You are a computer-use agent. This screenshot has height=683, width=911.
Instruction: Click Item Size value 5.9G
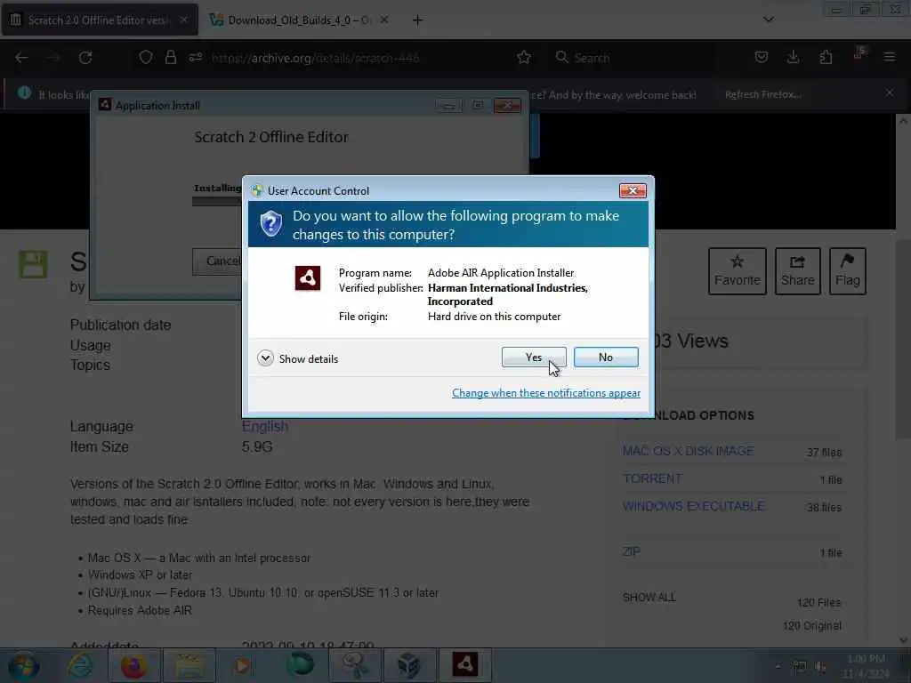(257, 447)
